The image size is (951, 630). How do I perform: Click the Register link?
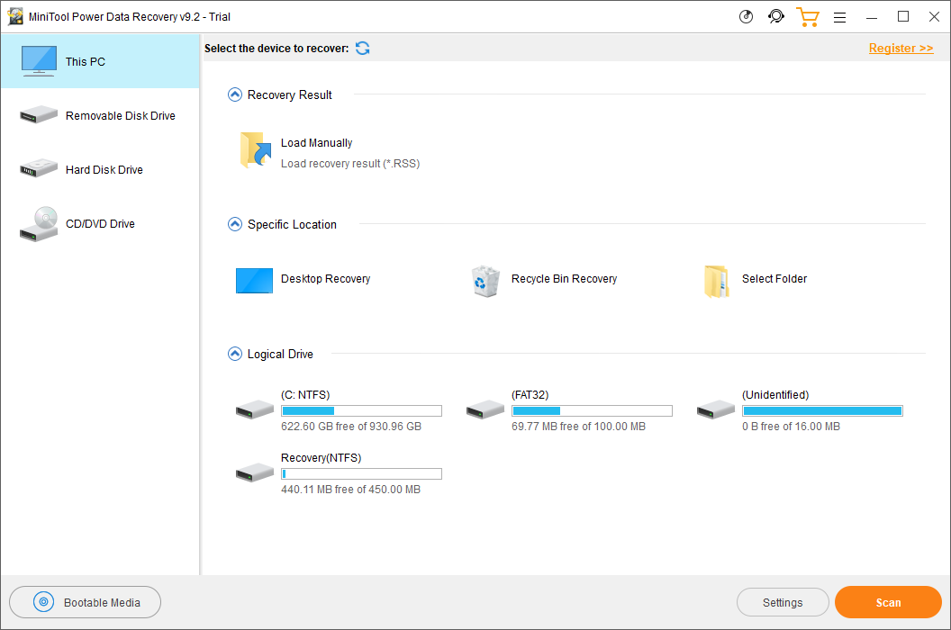pos(901,48)
